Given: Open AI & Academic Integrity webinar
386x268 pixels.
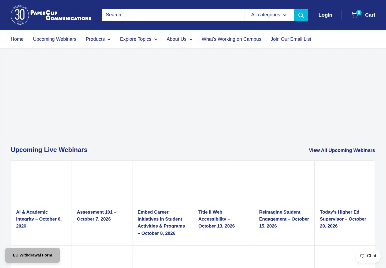Looking at the screenshot, I should [39, 219].
